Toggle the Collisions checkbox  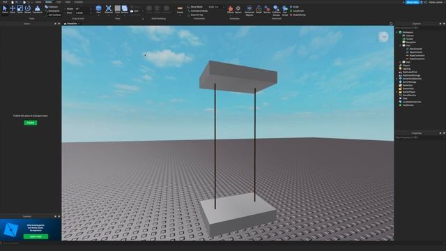[x=52, y=7]
